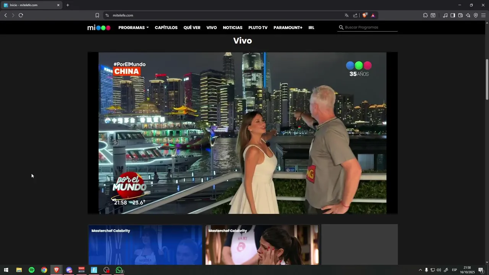The width and height of the screenshot is (489, 275).
Task: Open the media control music note icon
Action: click(x=445, y=15)
